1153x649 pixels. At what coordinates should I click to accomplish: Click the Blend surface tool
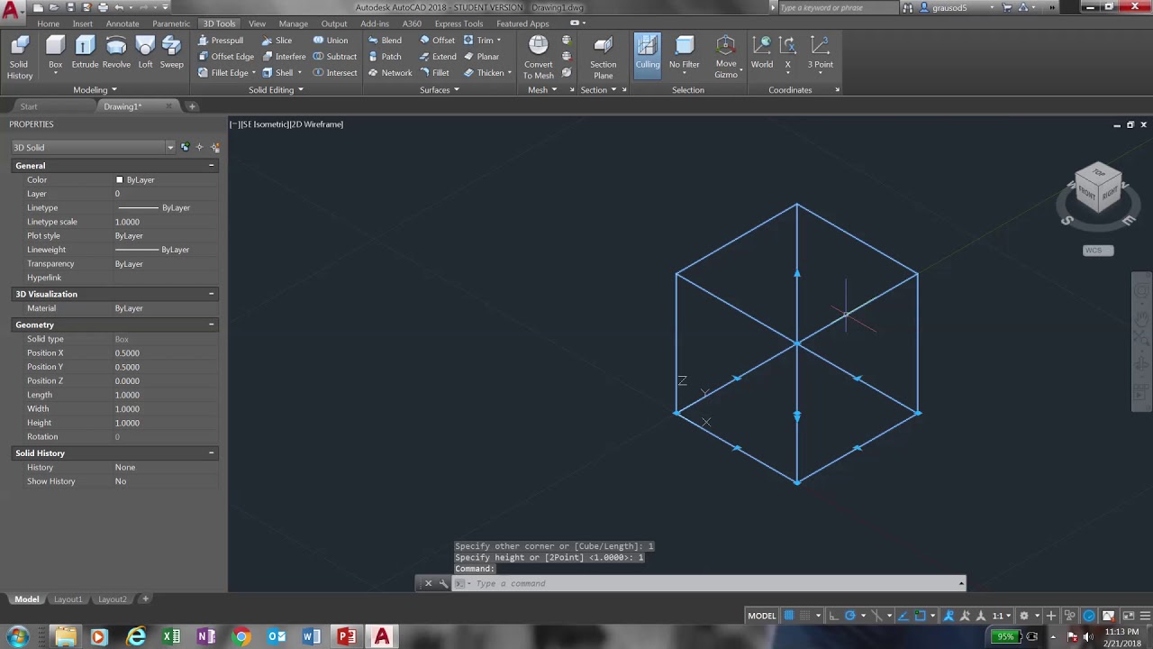coord(385,41)
